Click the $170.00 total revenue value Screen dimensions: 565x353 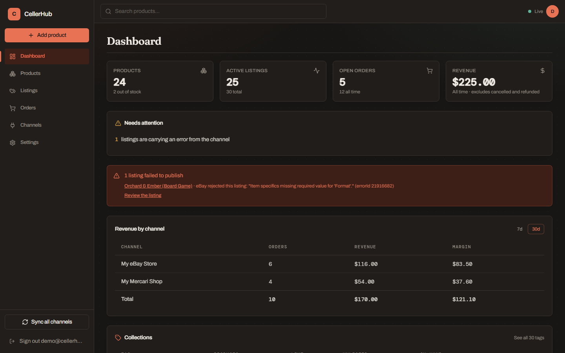[366, 299]
